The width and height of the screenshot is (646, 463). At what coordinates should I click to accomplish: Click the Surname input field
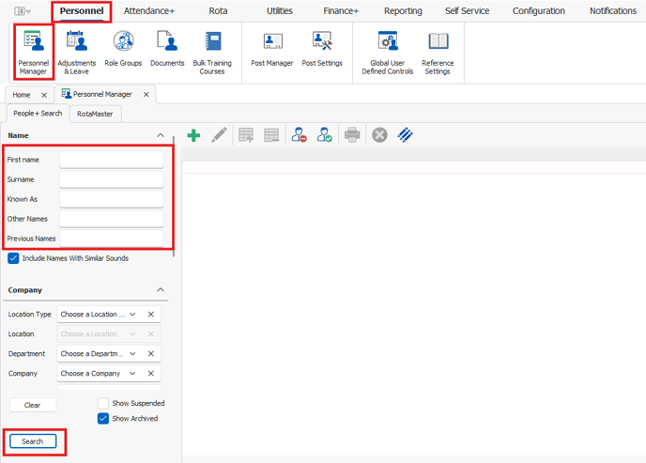111,179
